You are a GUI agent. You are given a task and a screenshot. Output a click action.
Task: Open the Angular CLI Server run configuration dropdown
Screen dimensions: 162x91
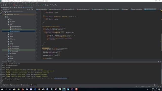click(x=19, y=5)
